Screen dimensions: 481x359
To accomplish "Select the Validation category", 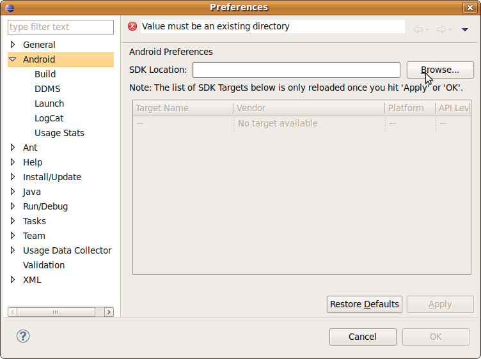I will (44, 265).
